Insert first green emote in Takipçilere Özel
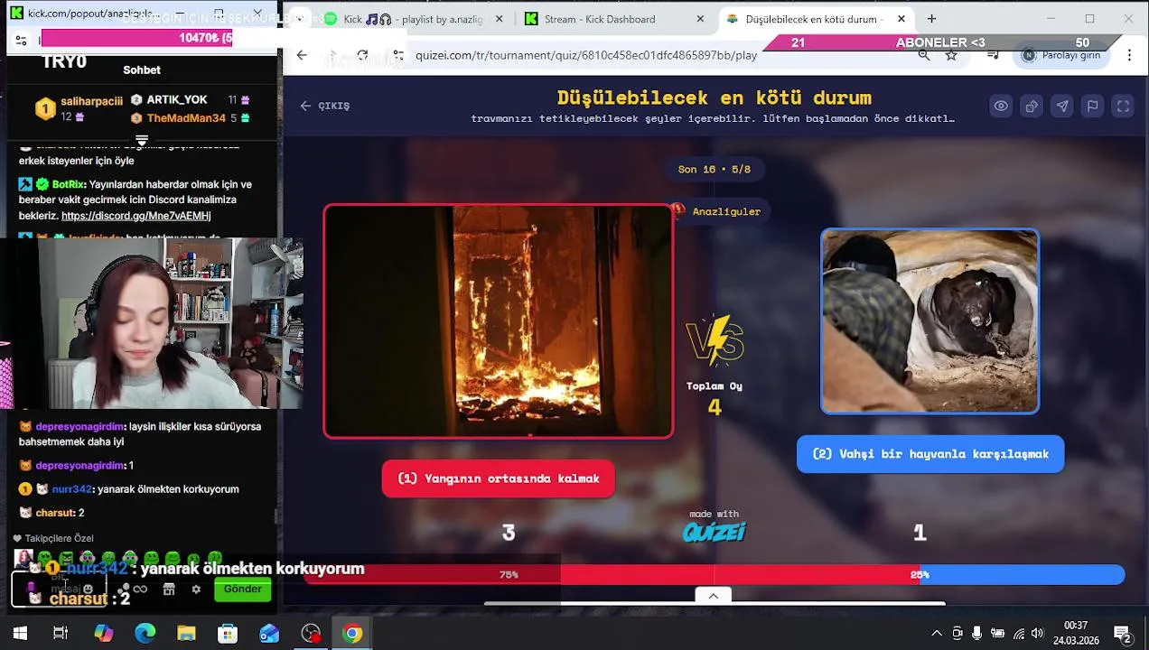The image size is (1149, 650). (x=44, y=558)
